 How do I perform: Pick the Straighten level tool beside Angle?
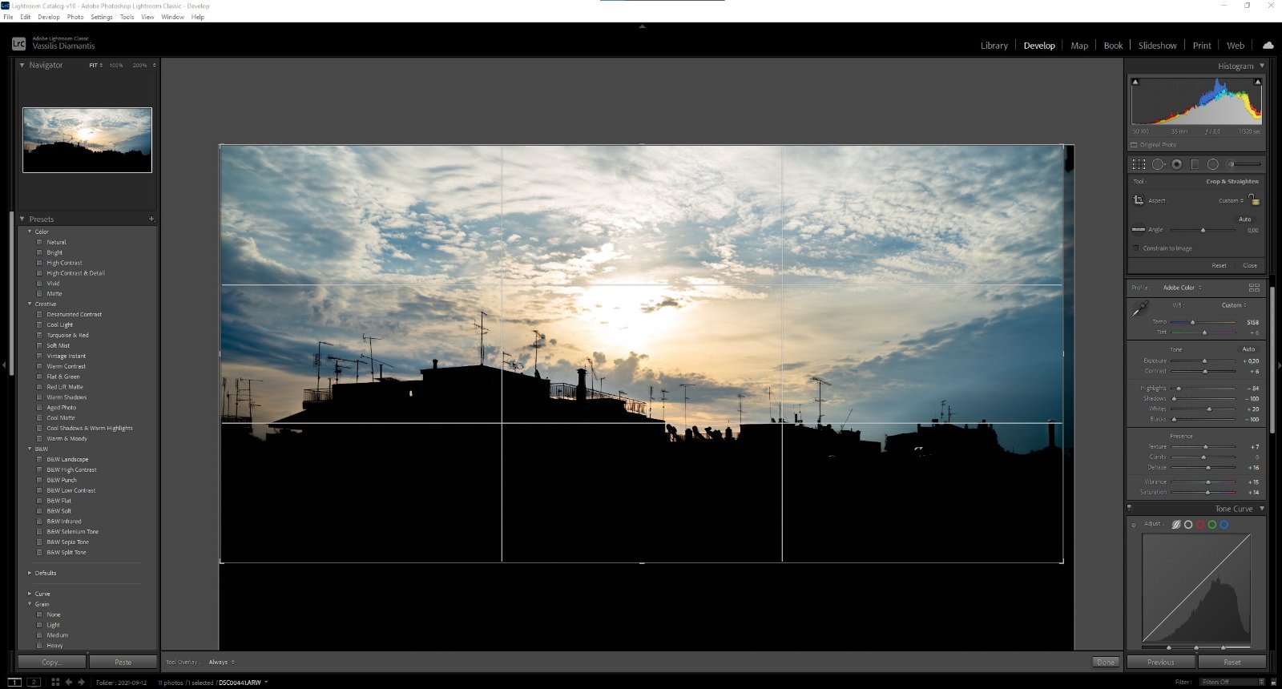(1139, 229)
